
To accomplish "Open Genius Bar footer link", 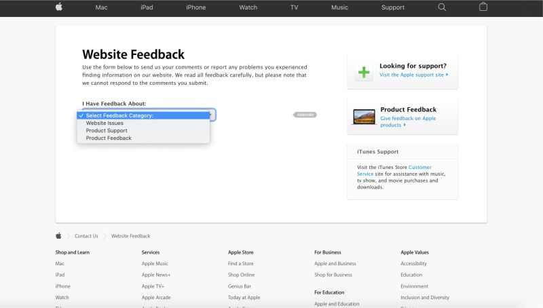I will click(240, 286).
